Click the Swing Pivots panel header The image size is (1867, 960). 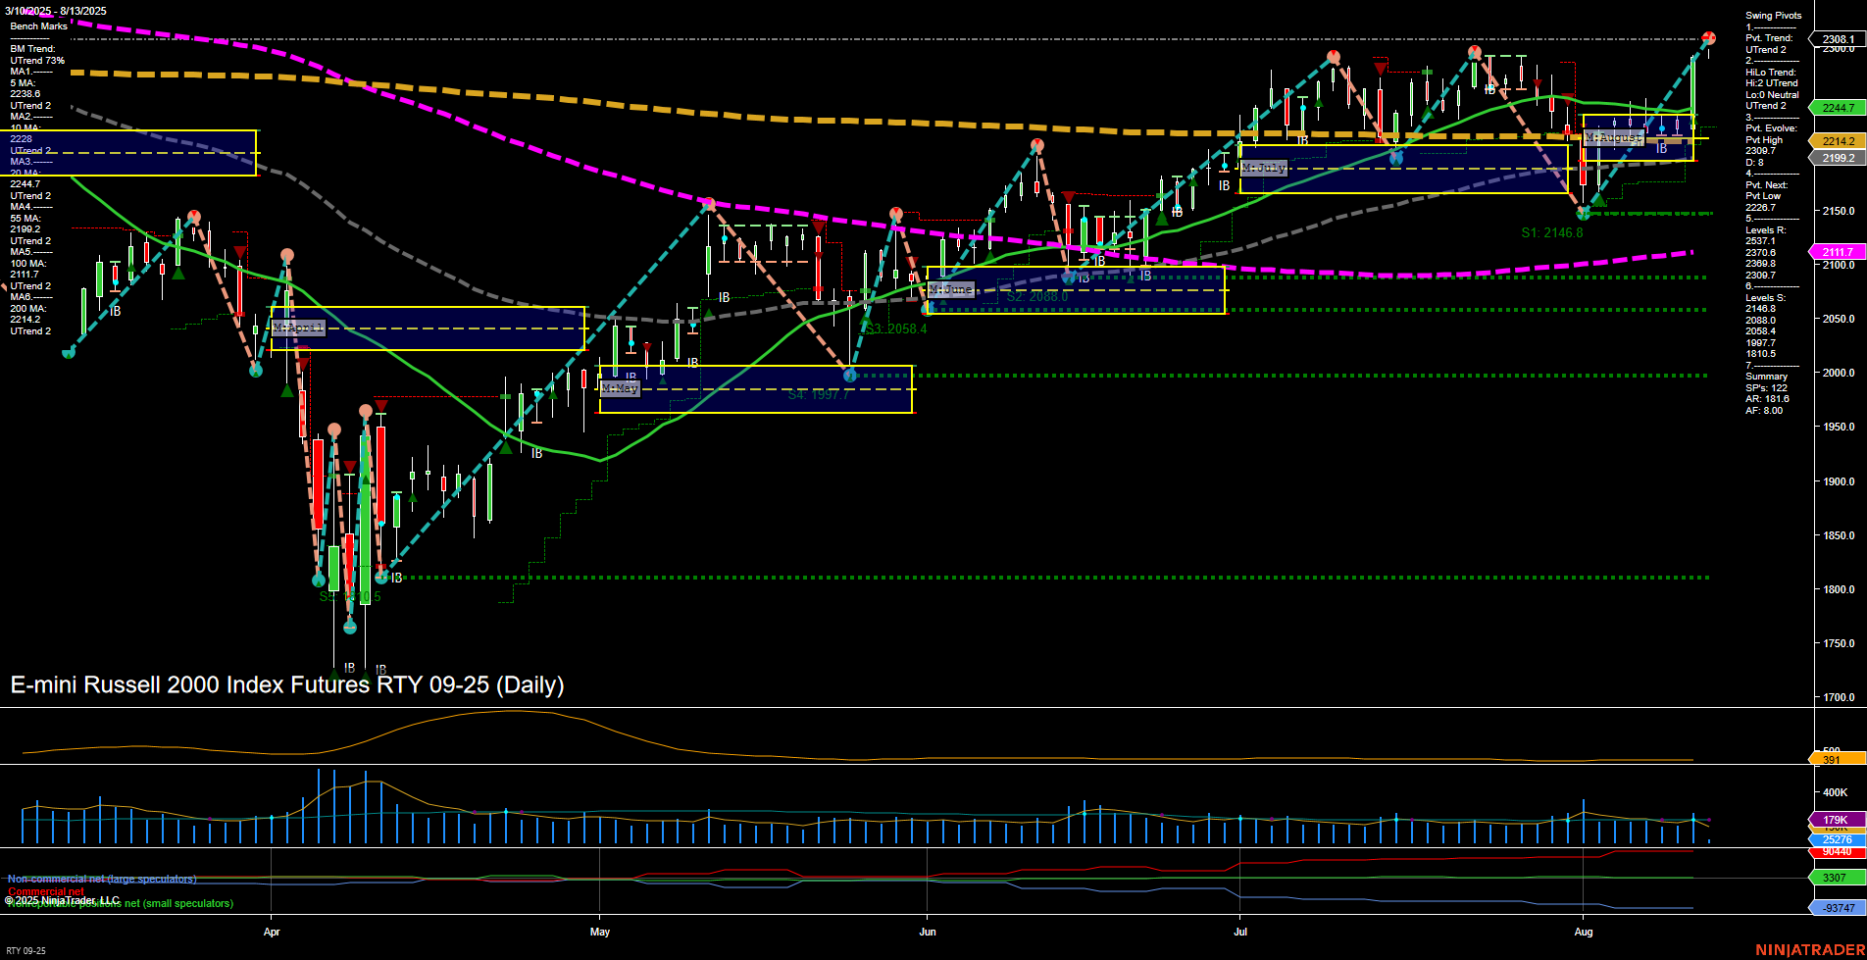(1772, 16)
